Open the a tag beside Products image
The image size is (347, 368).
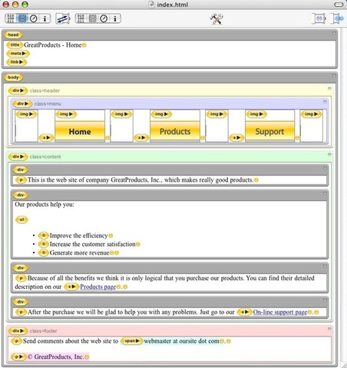point(141,137)
